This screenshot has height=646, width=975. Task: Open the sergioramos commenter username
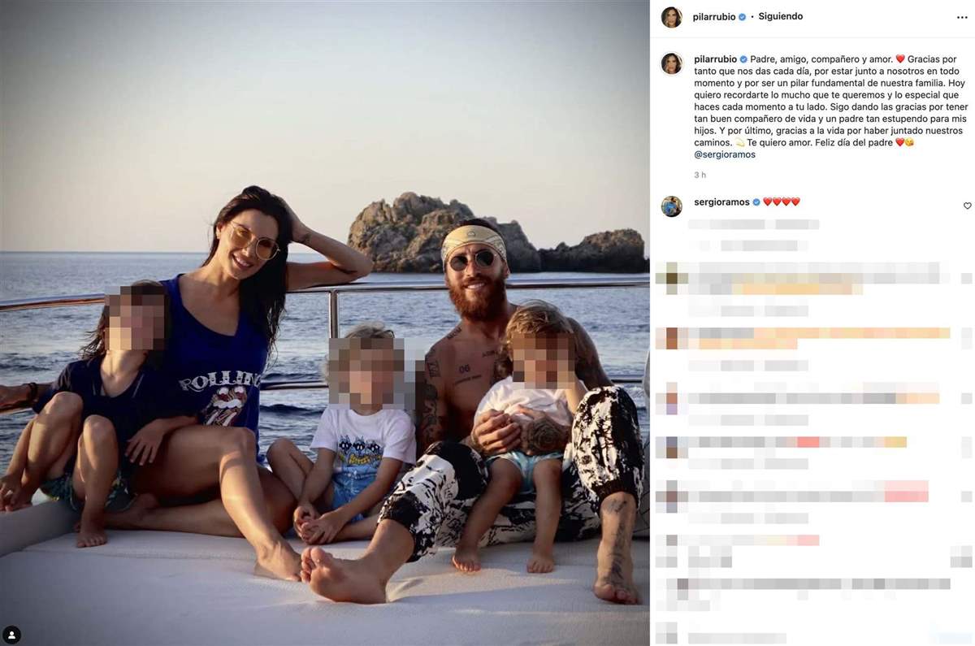[722, 202]
